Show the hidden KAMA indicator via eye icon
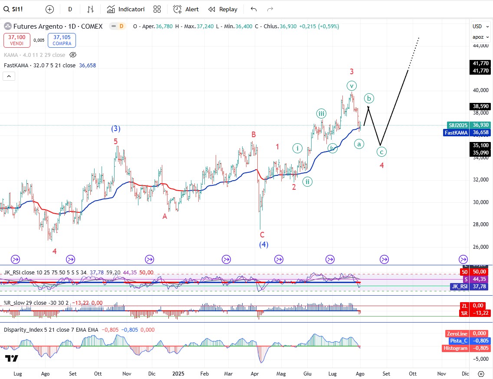The image size is (493, 379). pos(73,55)
